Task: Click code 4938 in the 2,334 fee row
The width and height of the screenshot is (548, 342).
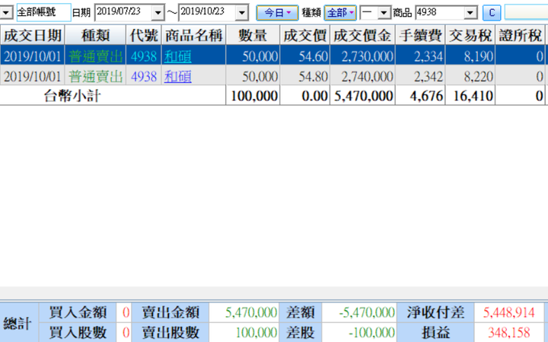Action: point(144,56)
